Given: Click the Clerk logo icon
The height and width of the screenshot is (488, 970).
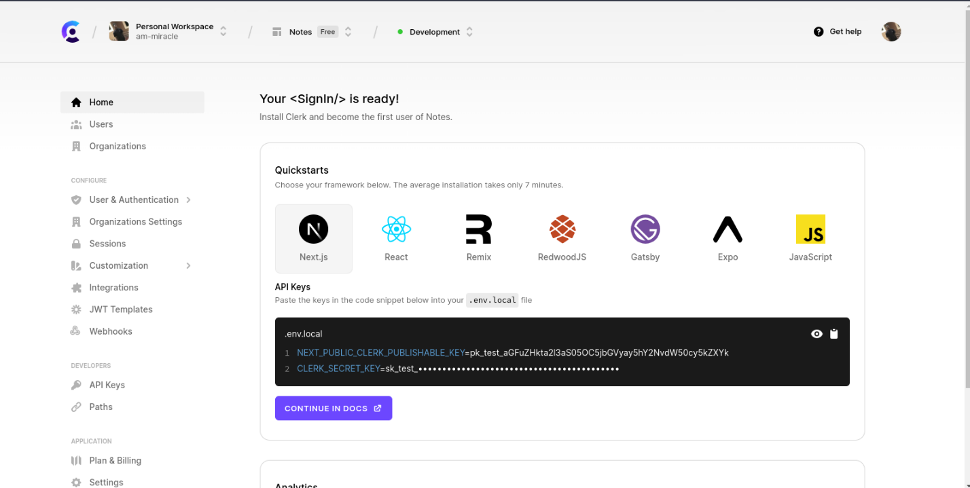Looking at the screenshot, I should pos(71,32).
